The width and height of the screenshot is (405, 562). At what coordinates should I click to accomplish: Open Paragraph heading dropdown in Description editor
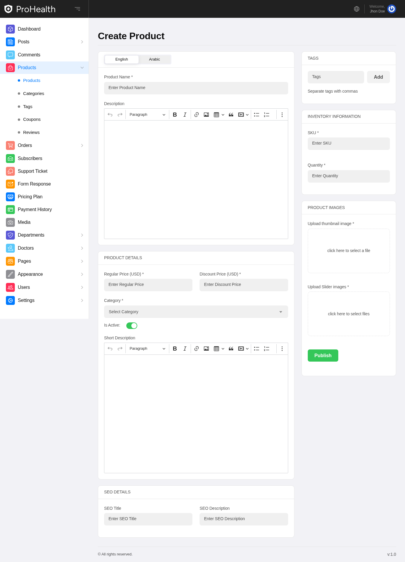(x=147, y=115)
